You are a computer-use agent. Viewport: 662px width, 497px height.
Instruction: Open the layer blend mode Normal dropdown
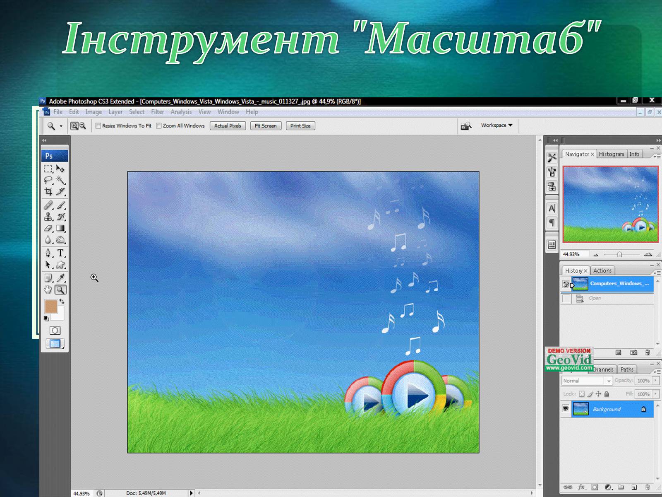587,381
